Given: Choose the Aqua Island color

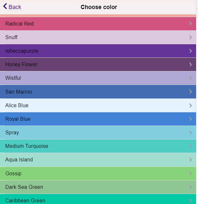Looking at the screenshot, I should coord(19,159).
